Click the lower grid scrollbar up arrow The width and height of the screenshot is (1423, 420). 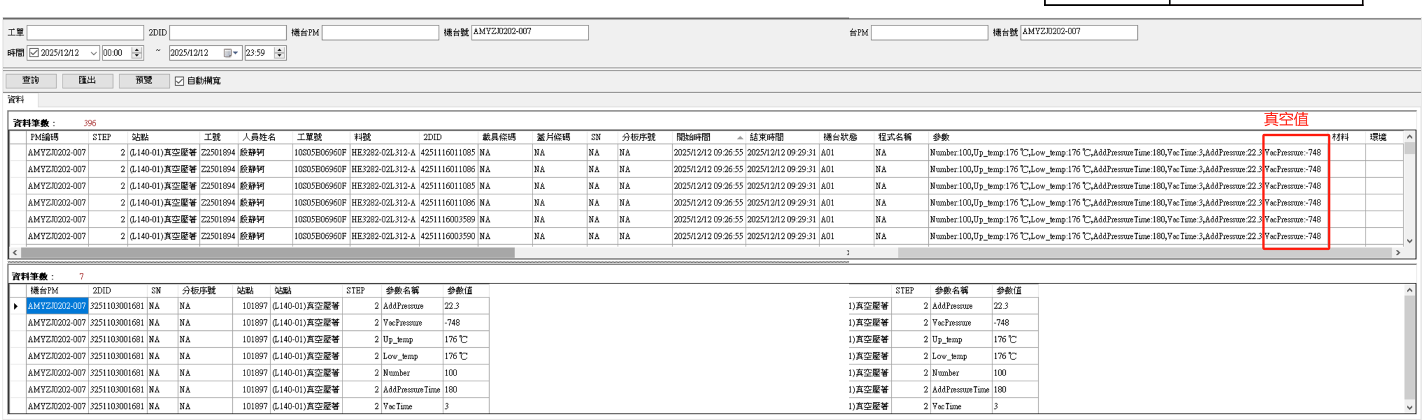[1410, 290]
